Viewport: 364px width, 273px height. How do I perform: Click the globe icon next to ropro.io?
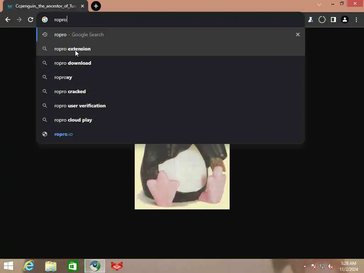tap(45, 134)
